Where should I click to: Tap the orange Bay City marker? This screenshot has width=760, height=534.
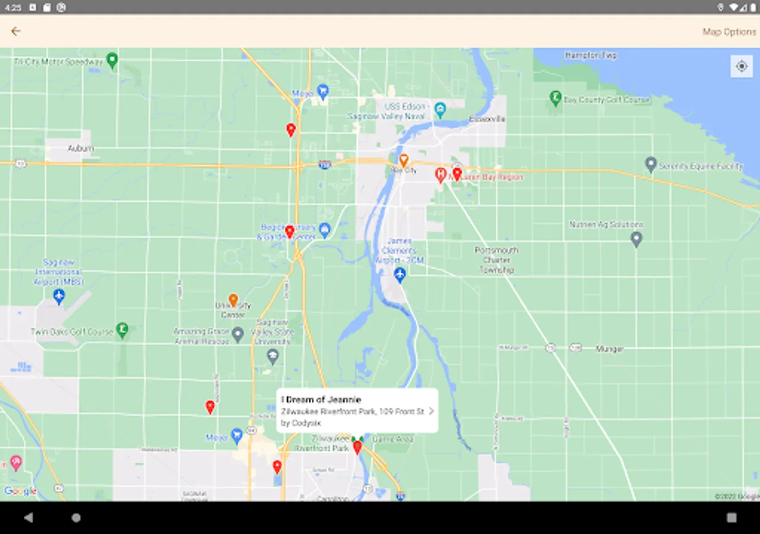tap(404, 160)
